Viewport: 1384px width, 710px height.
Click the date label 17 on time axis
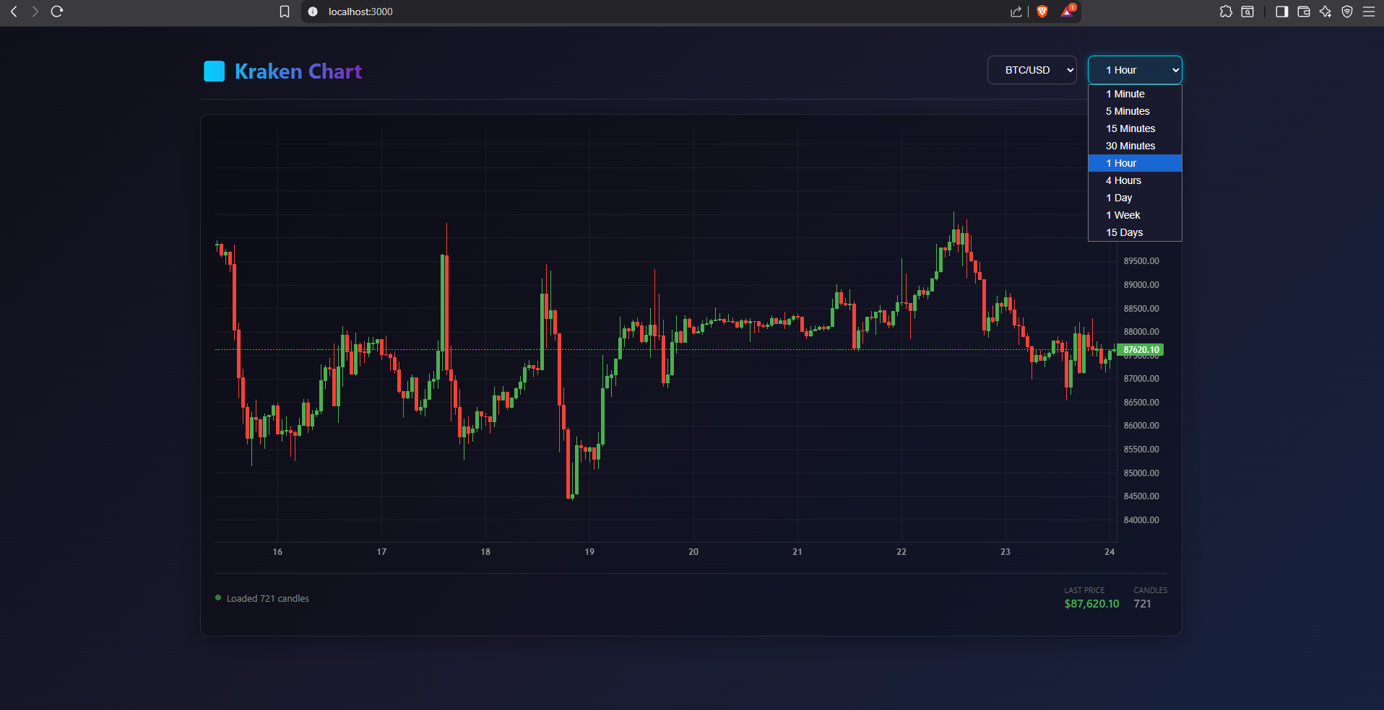(x=381, y=552)
